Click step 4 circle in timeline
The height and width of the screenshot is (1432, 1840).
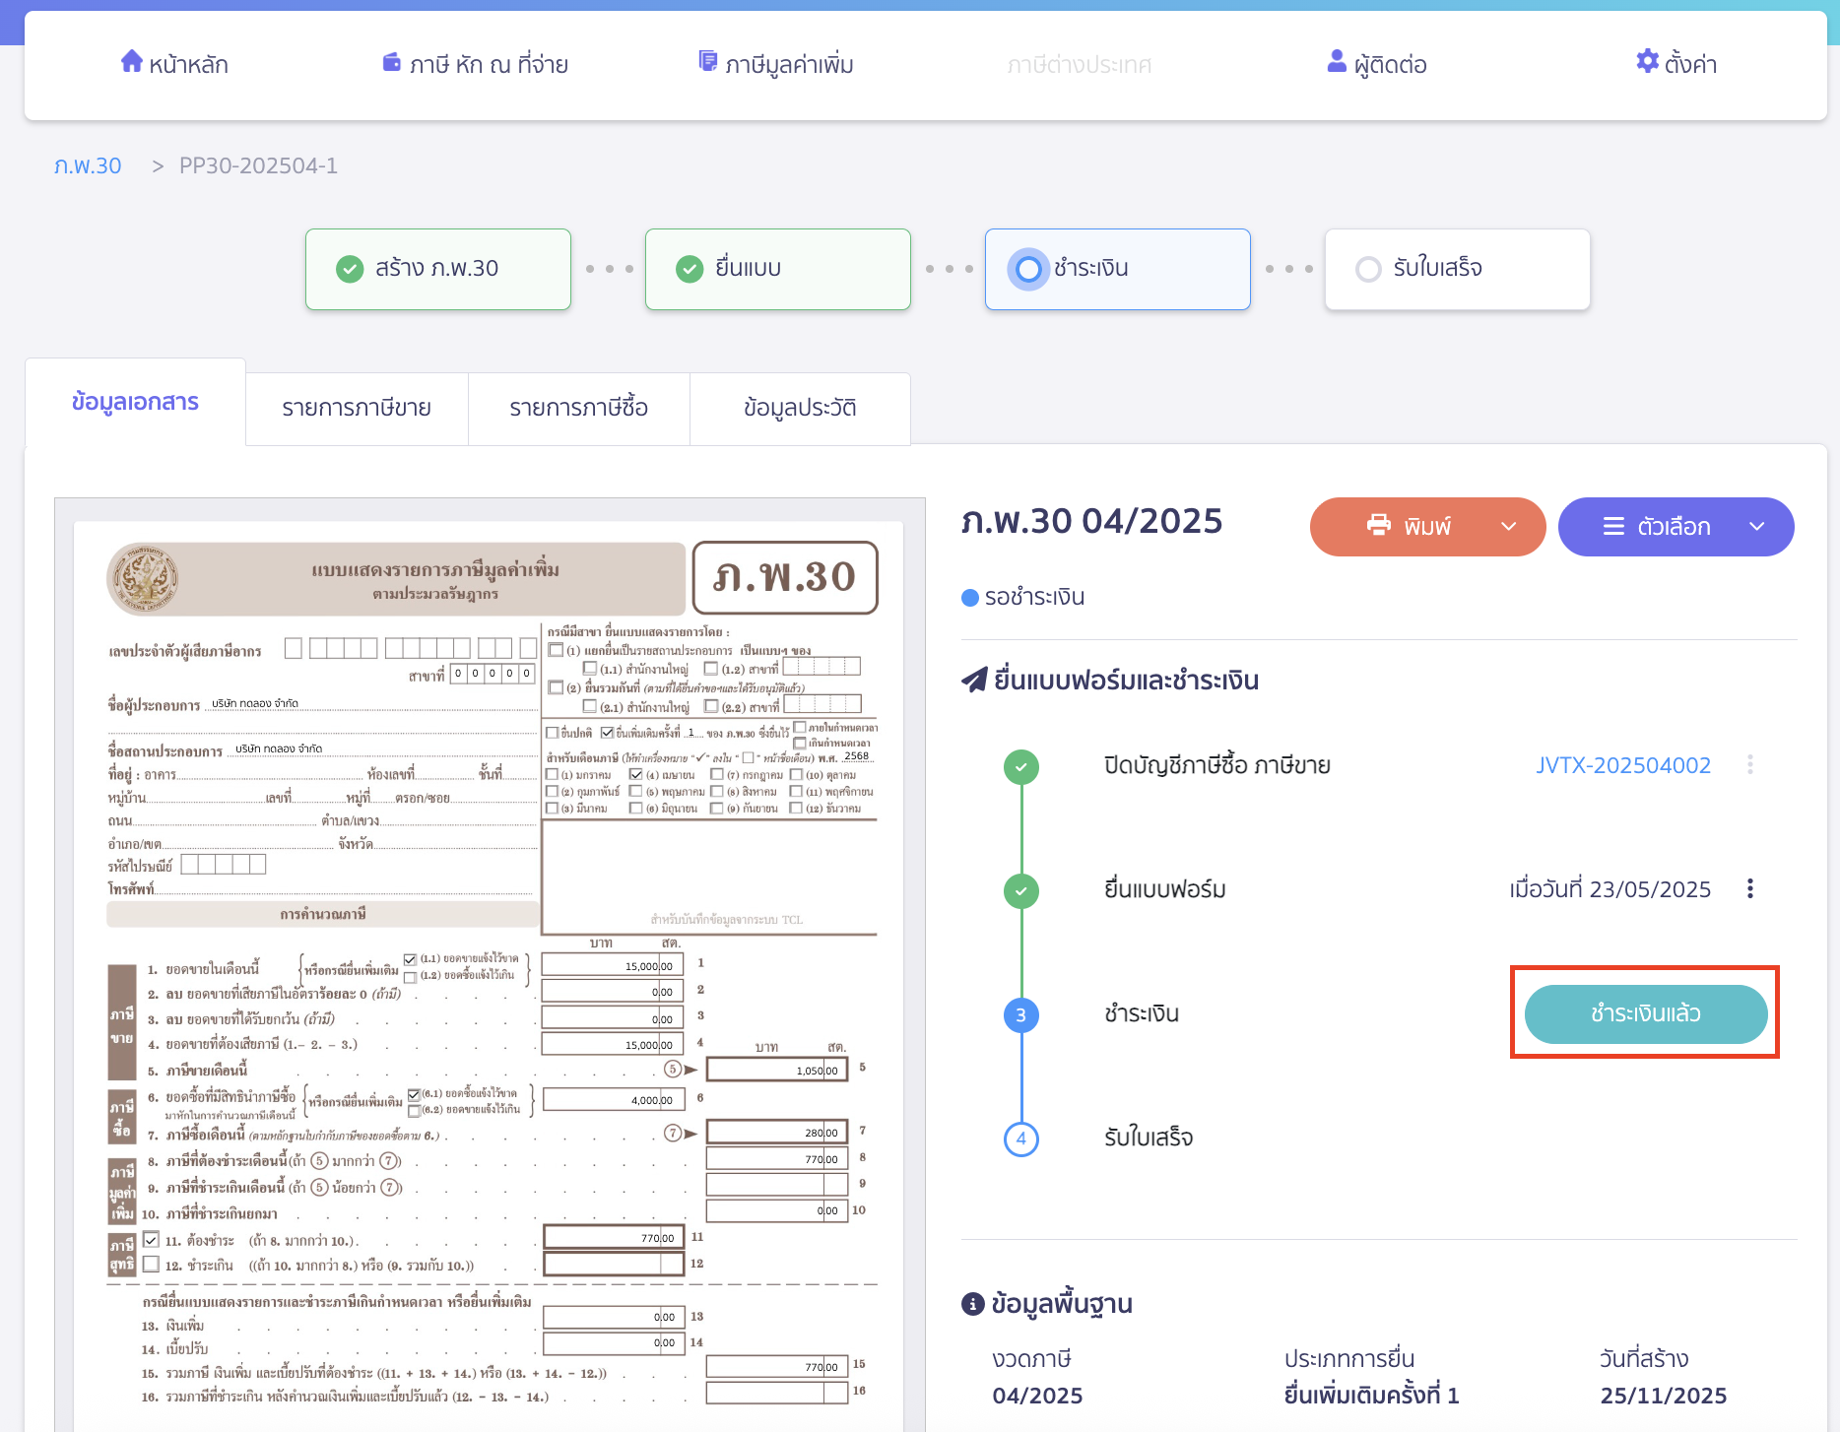(1020, 1139)
